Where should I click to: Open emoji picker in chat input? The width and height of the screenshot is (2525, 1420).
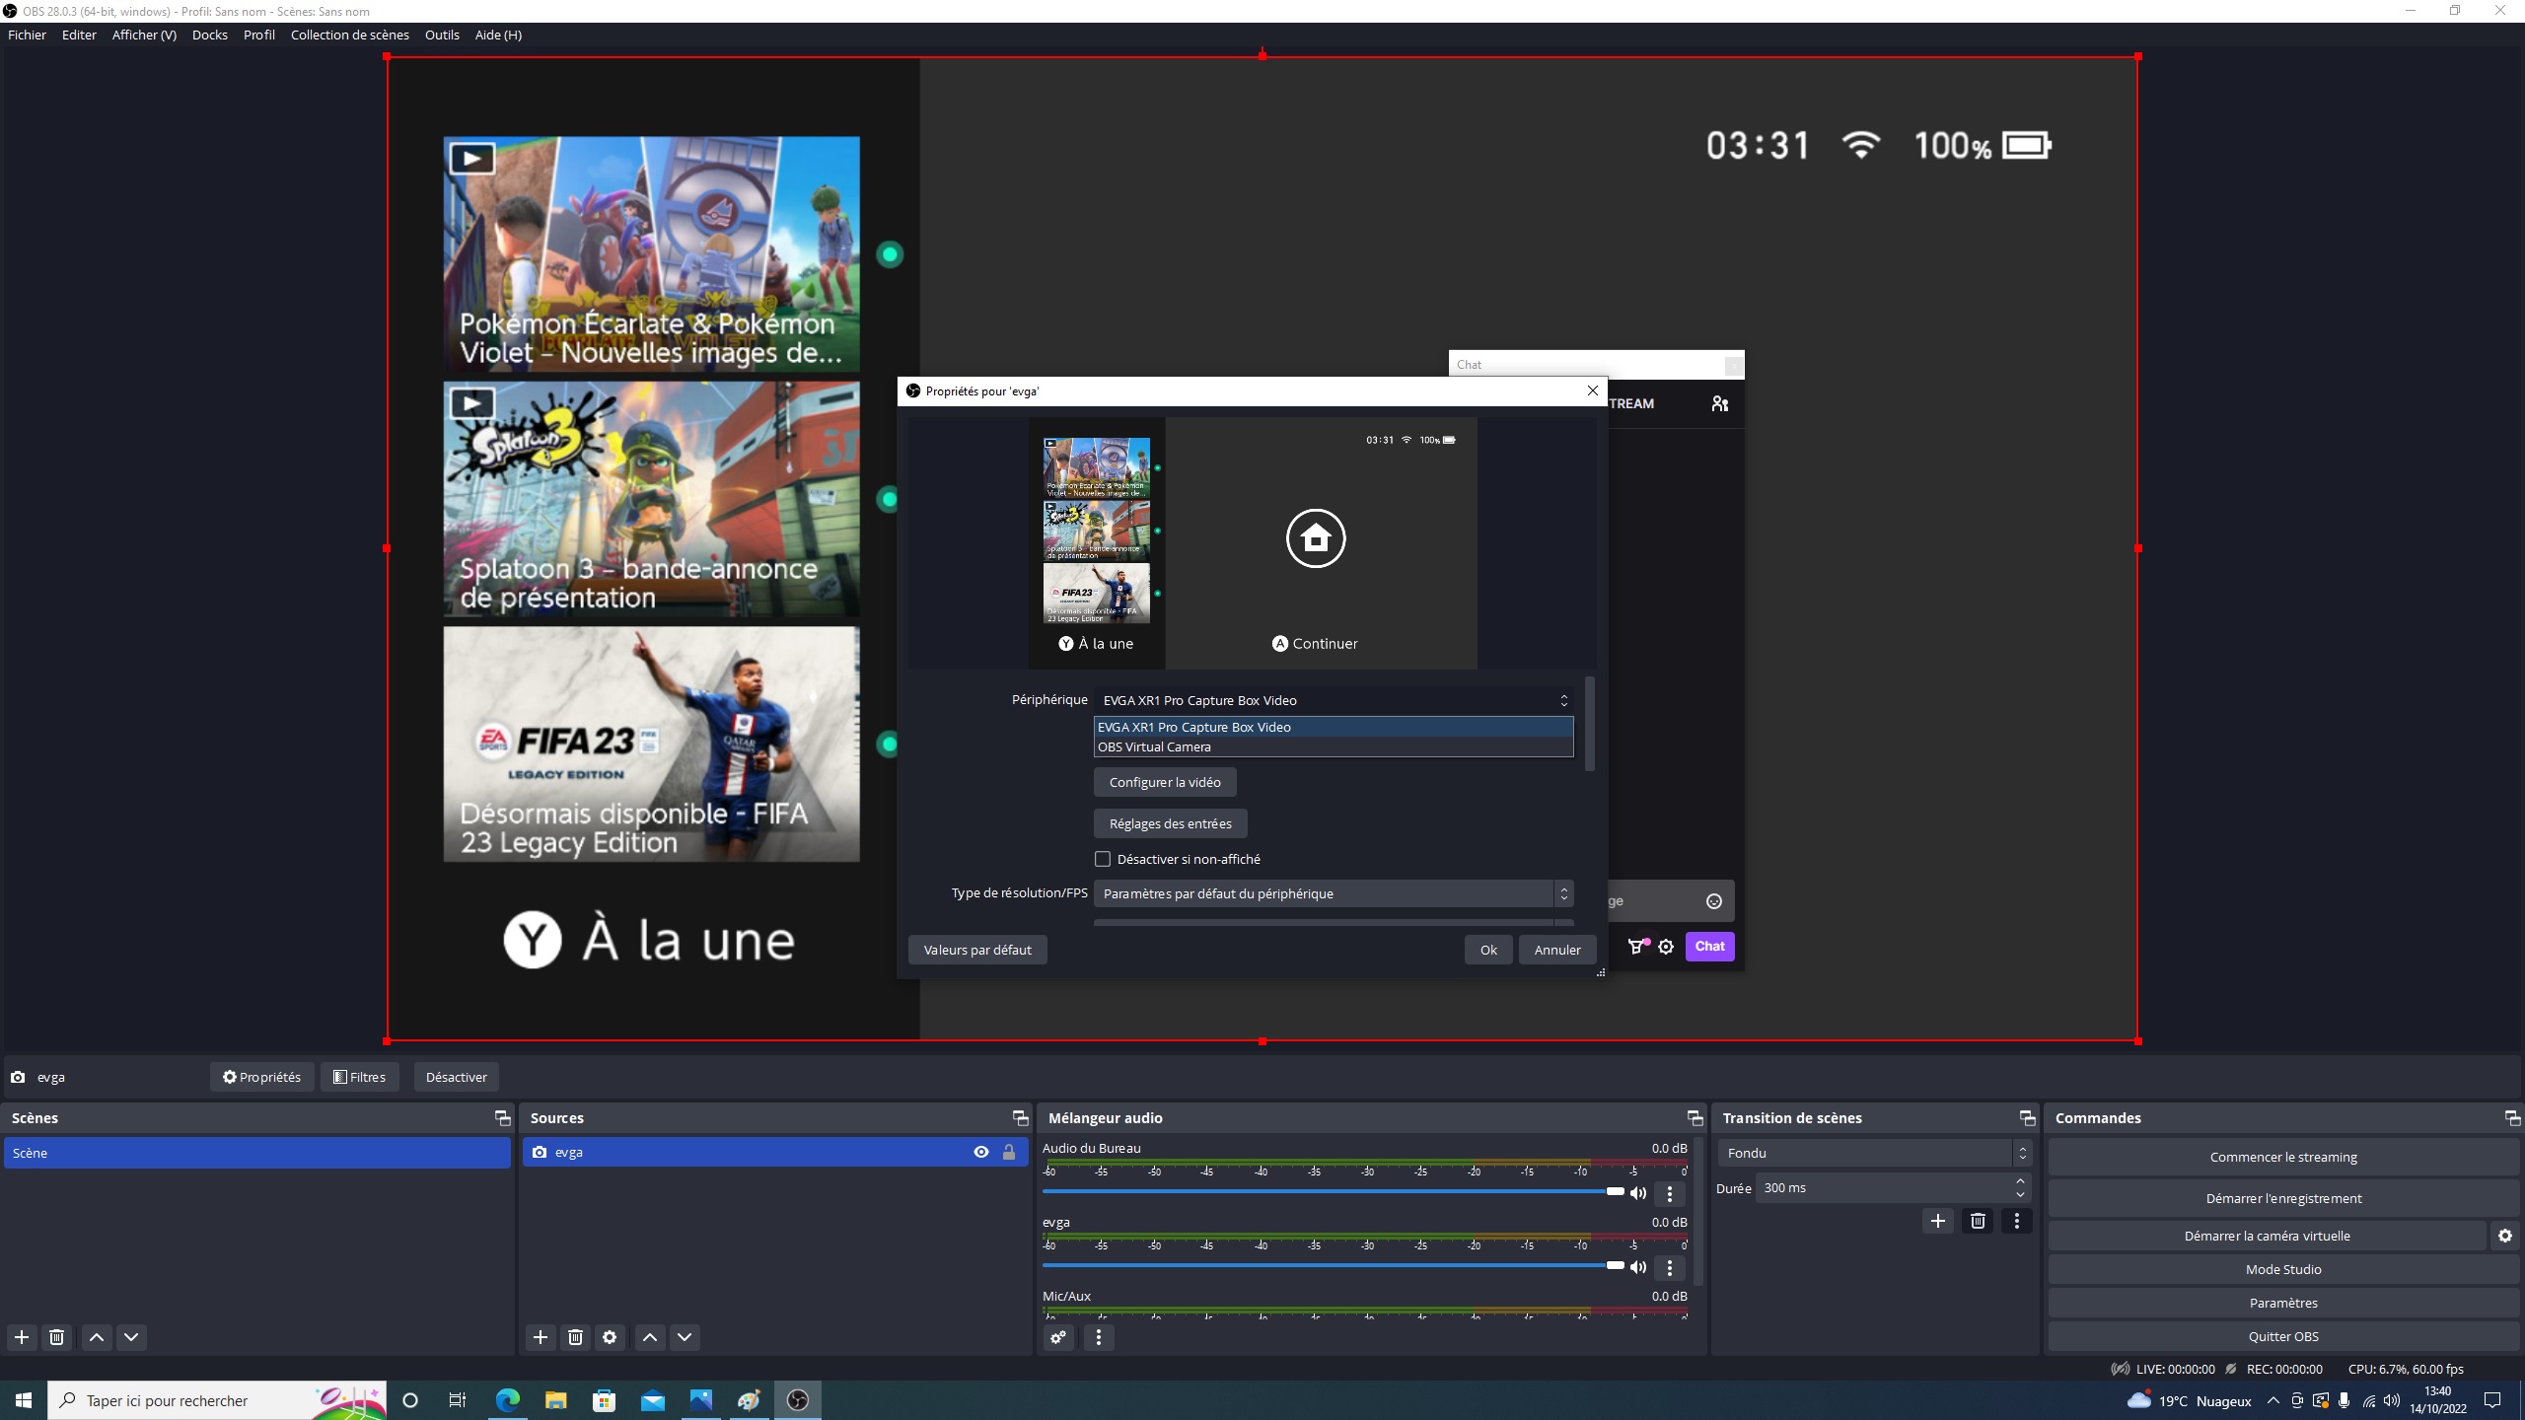[1714, 901]
